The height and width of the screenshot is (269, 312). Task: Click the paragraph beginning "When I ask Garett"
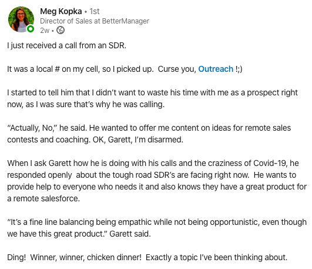157,181
